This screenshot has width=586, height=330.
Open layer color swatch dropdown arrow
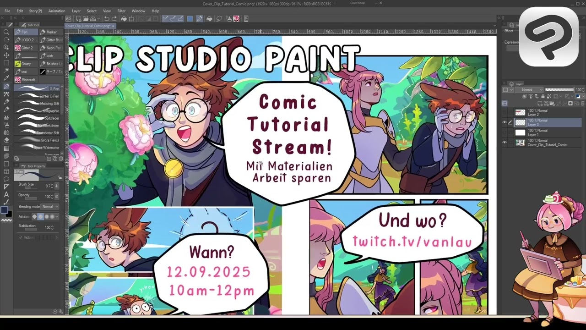(x=583, y=96)
